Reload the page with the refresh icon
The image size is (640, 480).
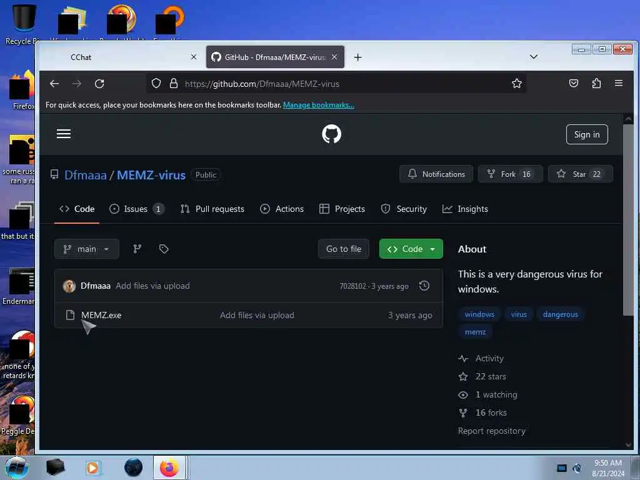99,84
